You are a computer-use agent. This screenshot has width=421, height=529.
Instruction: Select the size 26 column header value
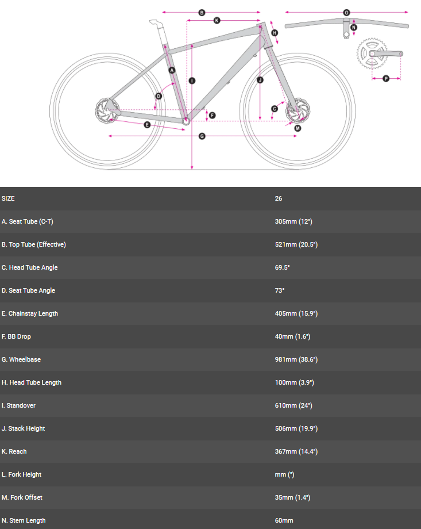pos(279,198)
